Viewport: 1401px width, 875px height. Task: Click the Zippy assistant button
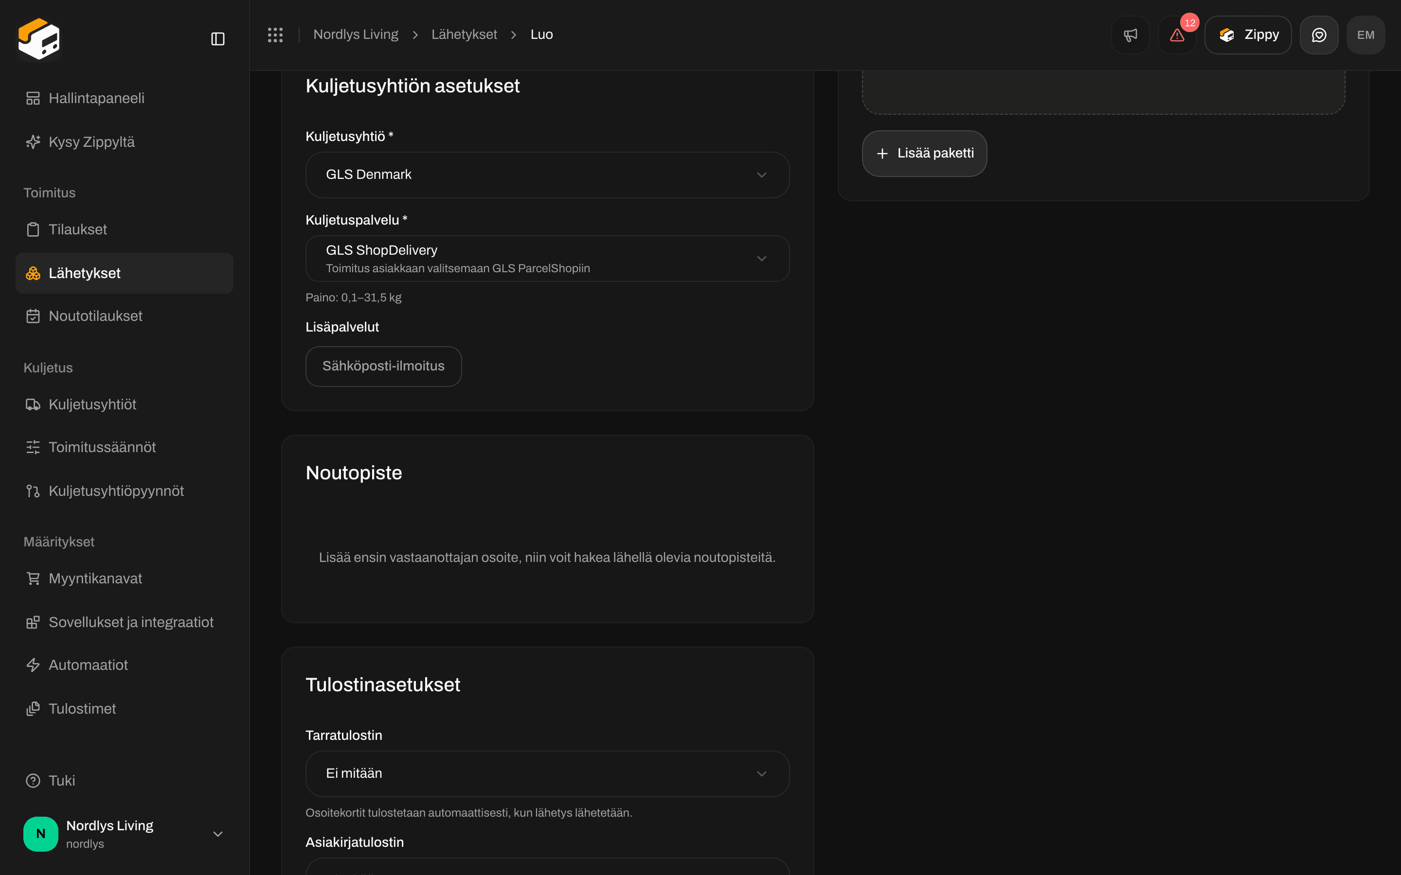click(1248, 35)
